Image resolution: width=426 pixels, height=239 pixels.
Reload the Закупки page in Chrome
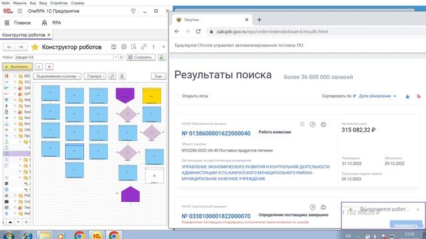[198, 31]
